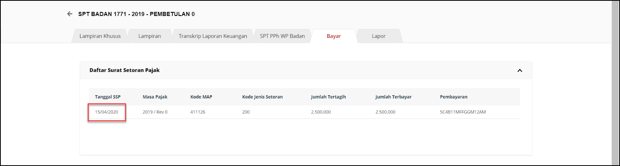Click the Kode MAP column header
This screenshot has width=620, height=166.
click(201, 97)
